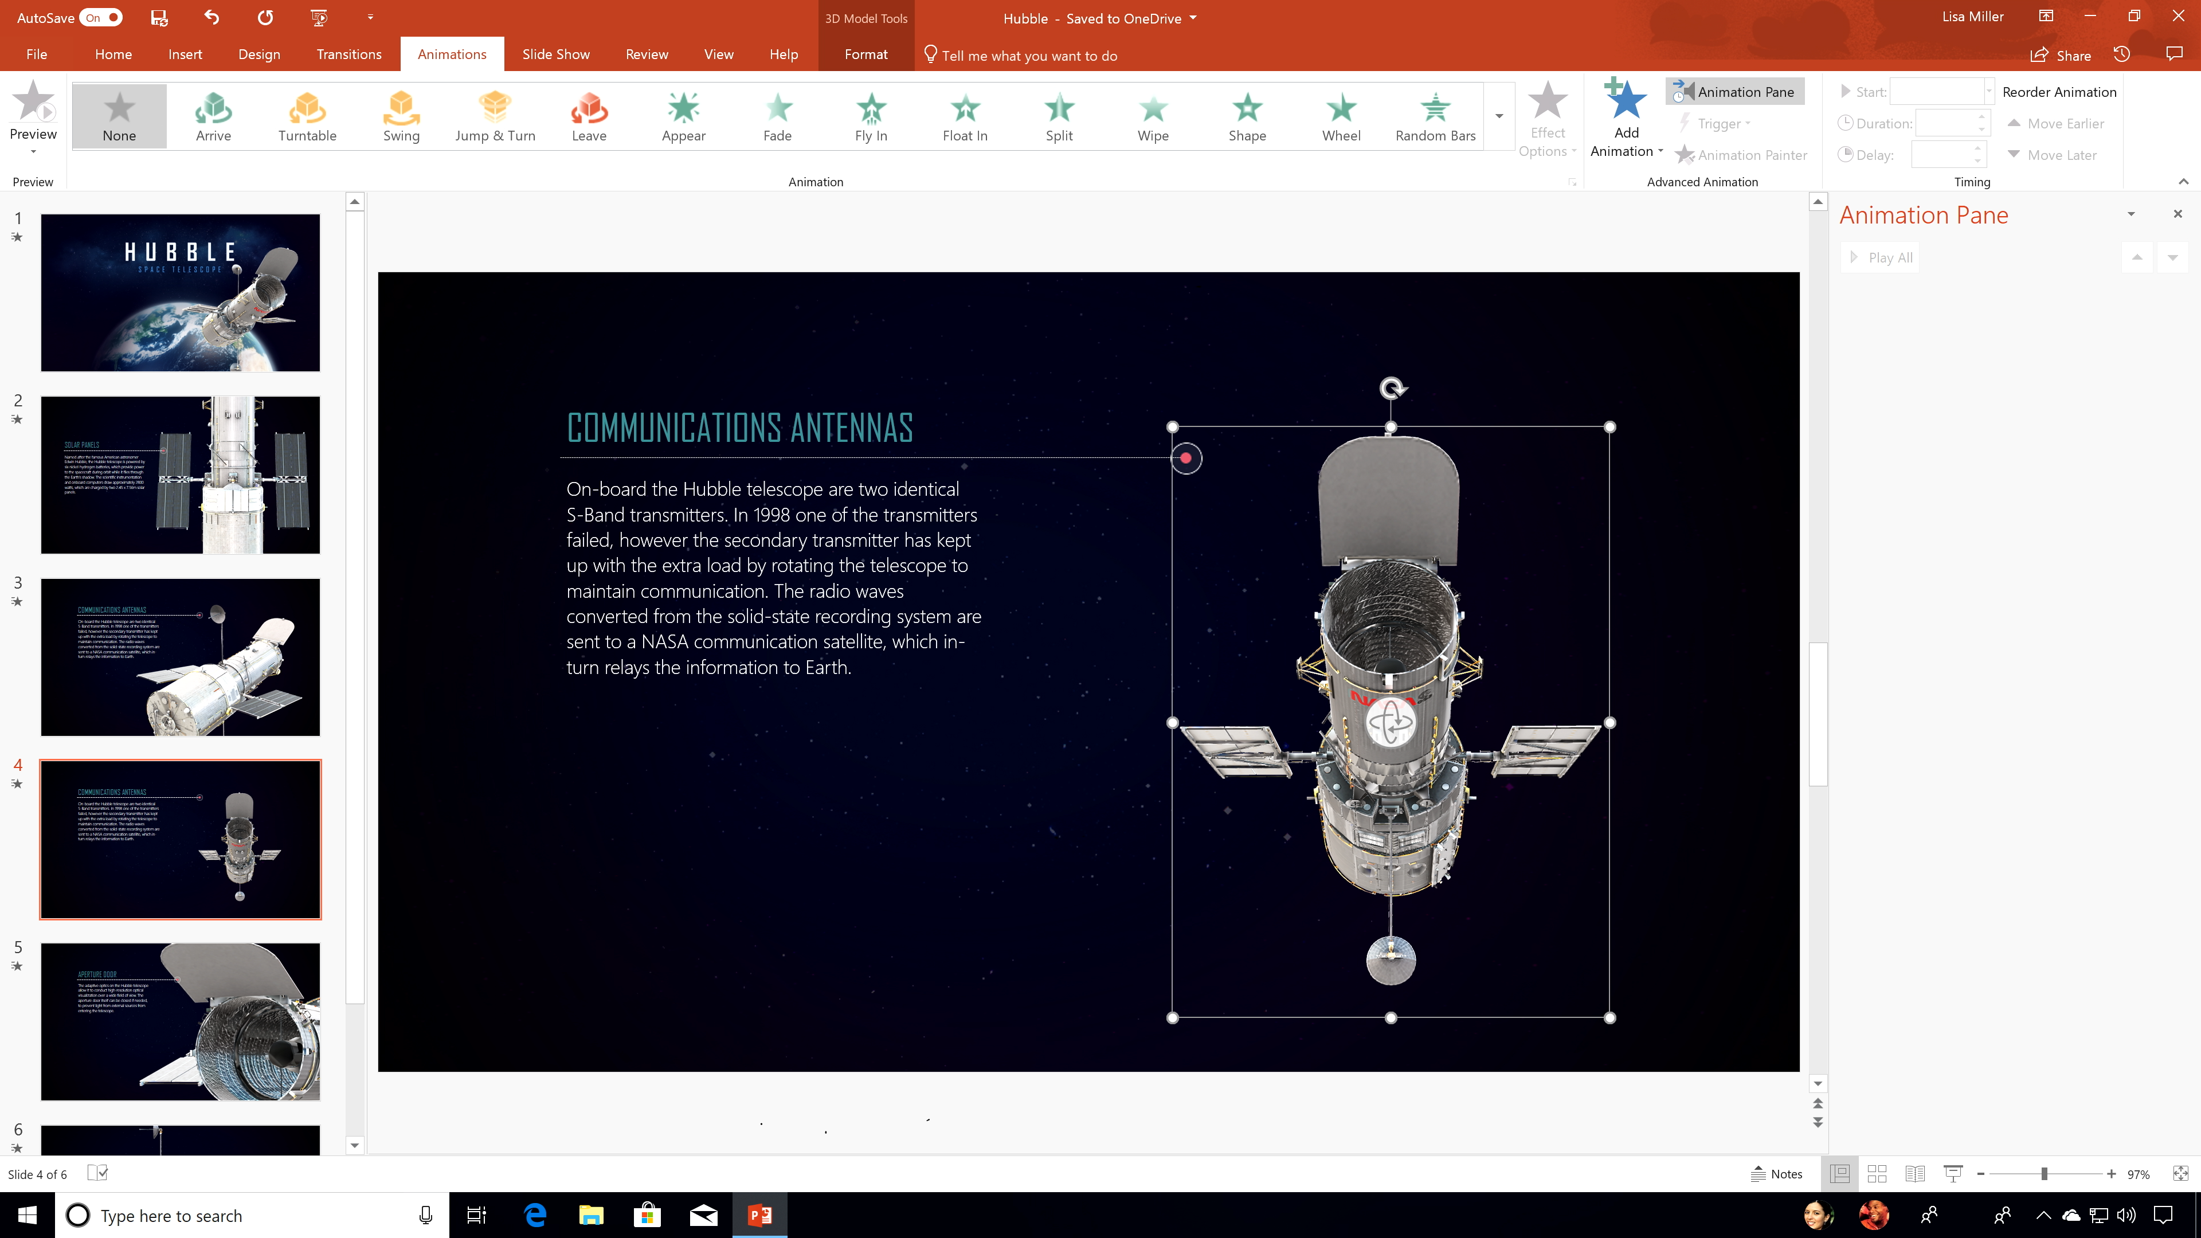Click zoom in plus button
Image resolution: width=2201 pixels, height=1238 pixels.
(2111, 1174)
